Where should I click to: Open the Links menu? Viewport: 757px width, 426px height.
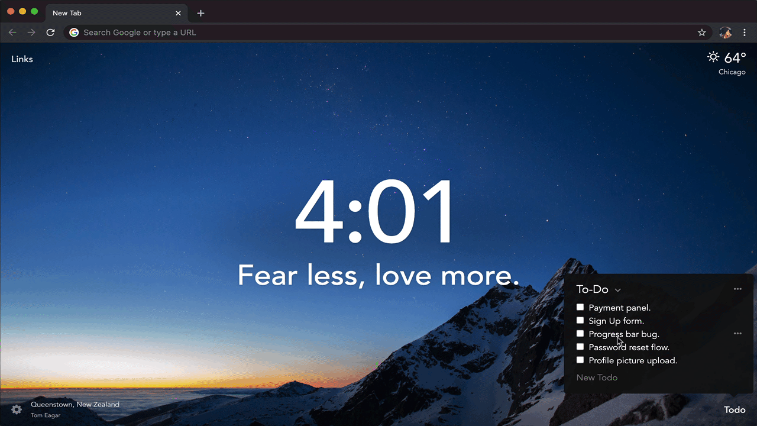click(x=22, y=59)
